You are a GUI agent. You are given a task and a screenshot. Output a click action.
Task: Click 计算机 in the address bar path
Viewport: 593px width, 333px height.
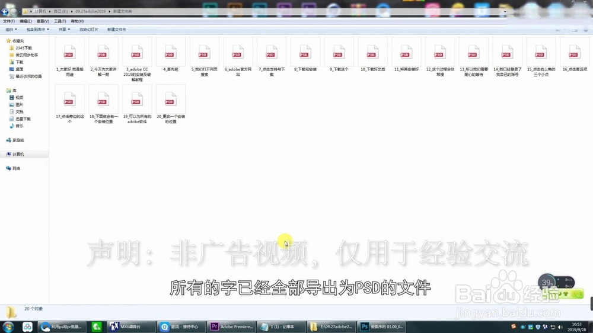click(40, 11)
